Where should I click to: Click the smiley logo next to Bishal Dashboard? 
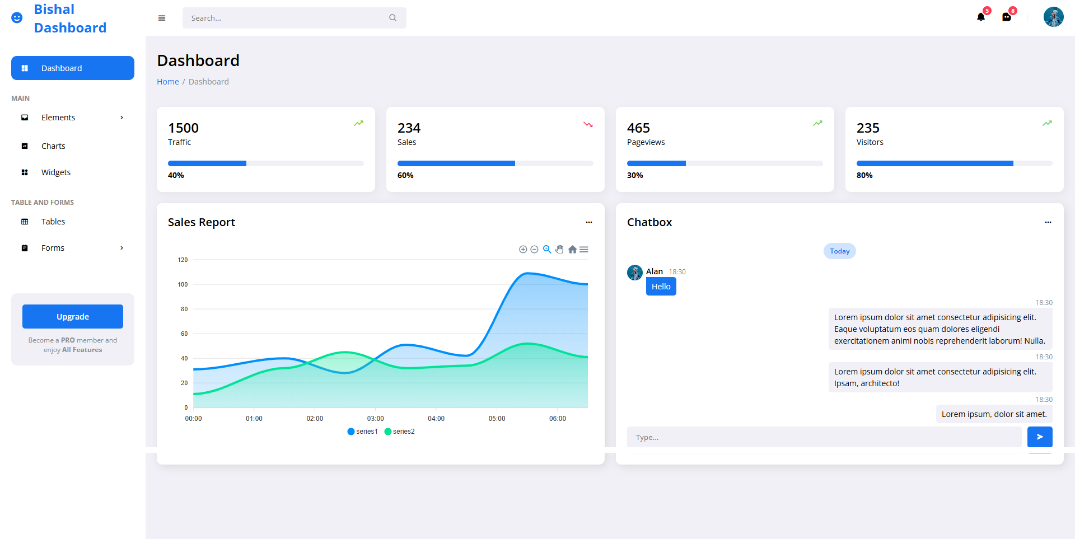point(16,17)
